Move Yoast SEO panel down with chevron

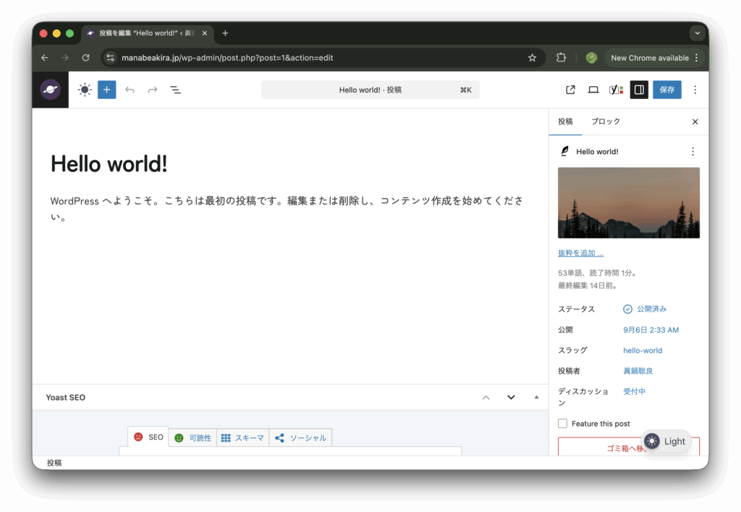(511, 397)
